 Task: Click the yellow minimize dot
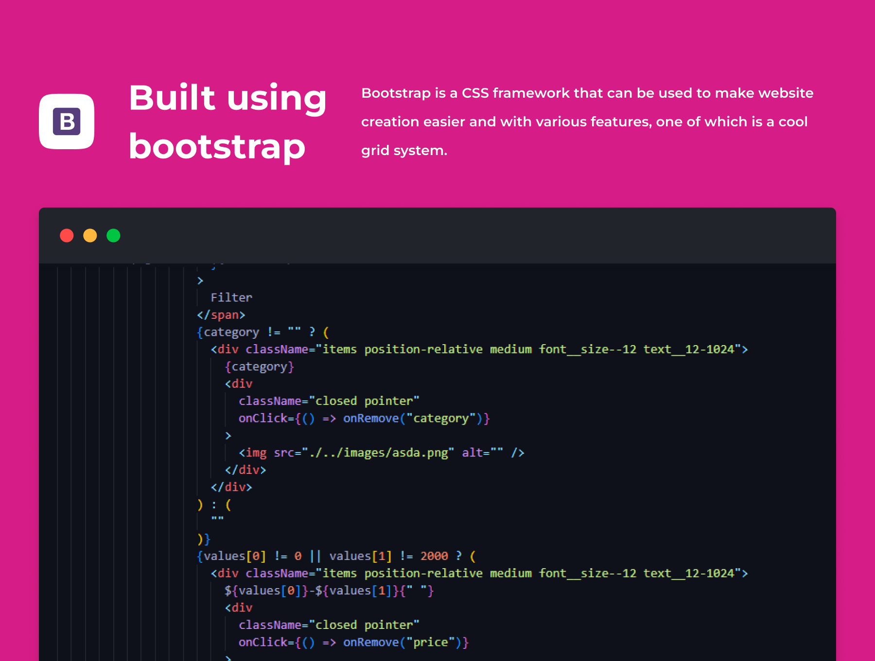(90, 236)
